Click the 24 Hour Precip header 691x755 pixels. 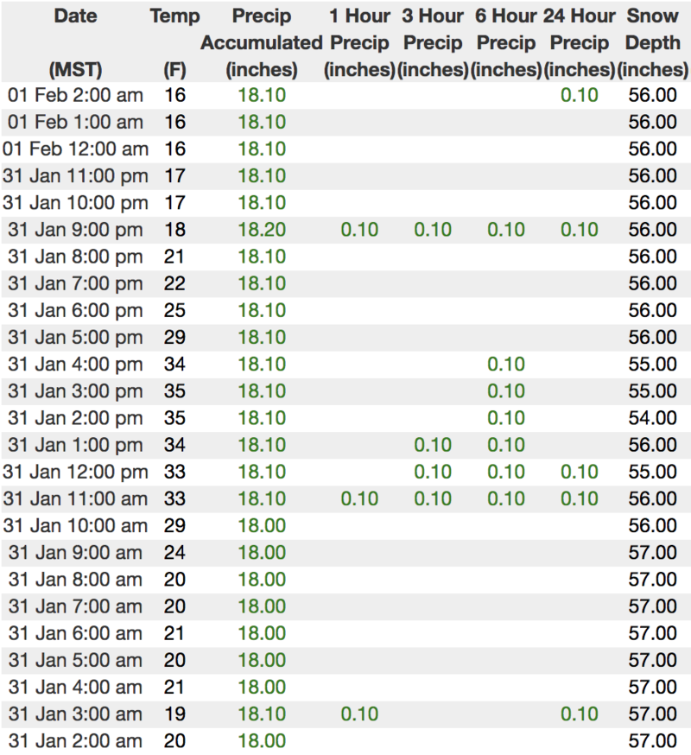[x=580, y=41]
